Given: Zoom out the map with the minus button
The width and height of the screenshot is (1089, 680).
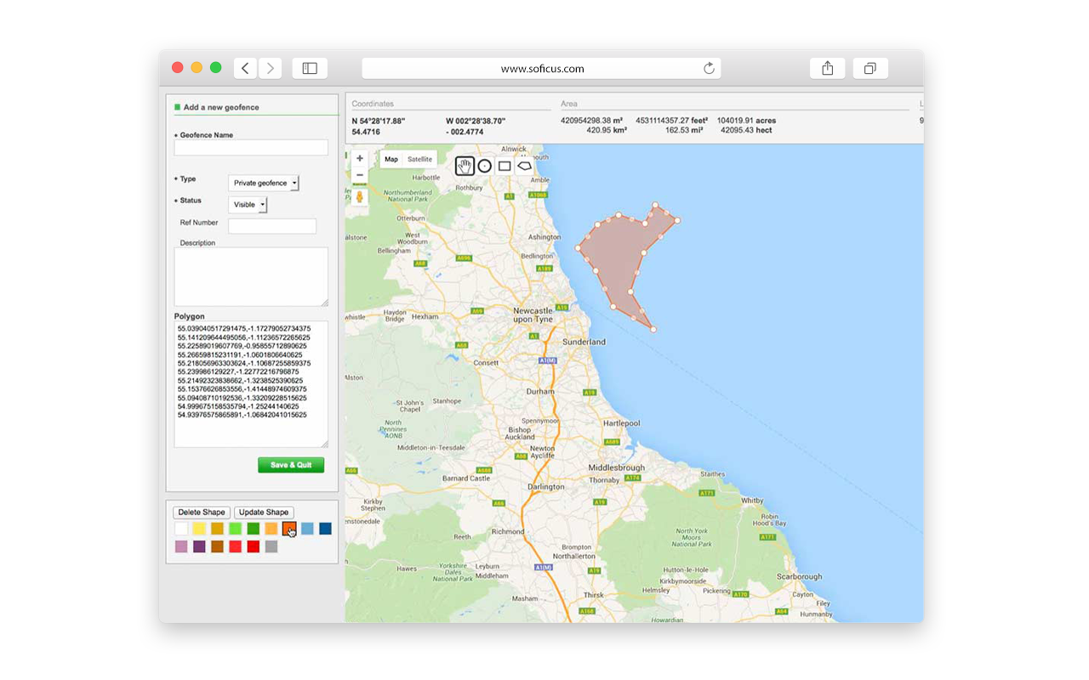Looking at the screenshot, I should point(360,175).
